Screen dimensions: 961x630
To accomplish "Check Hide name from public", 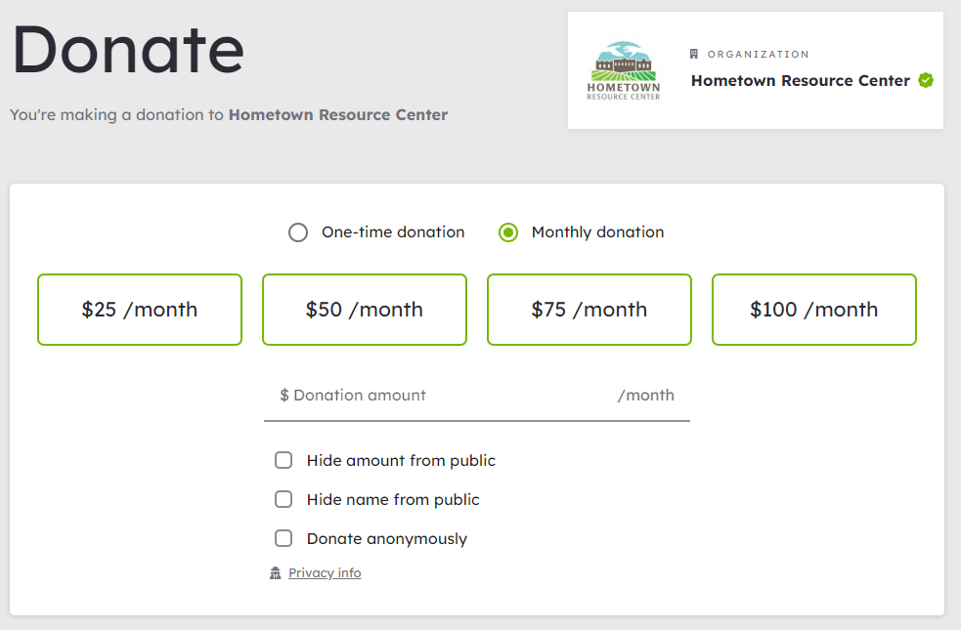I will click(284, 499).
